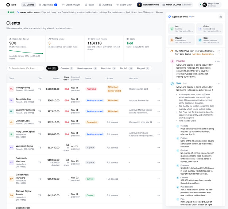Viewport: 228px width, 209px height.
Task: Open Juniper Labs row options menu
Action: (x=159, y=122)
